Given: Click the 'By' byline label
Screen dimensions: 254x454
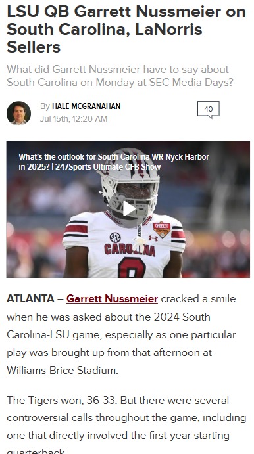Looking at the screenshot, I should 45,106.
